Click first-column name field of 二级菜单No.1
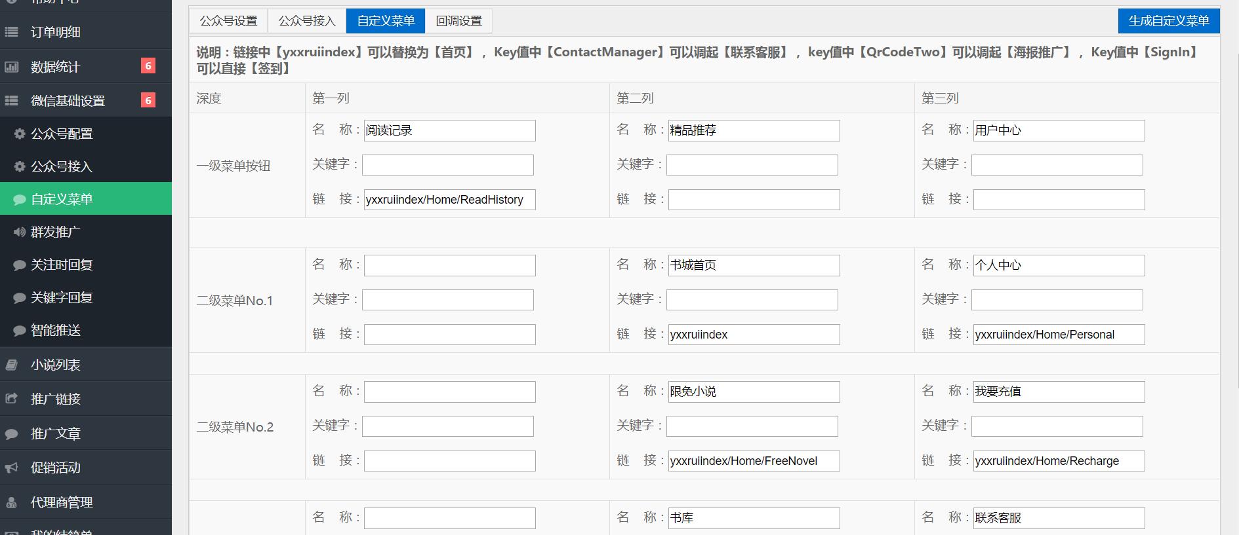This screenshot has width=1239, height=535. click(x=450, y=265)
